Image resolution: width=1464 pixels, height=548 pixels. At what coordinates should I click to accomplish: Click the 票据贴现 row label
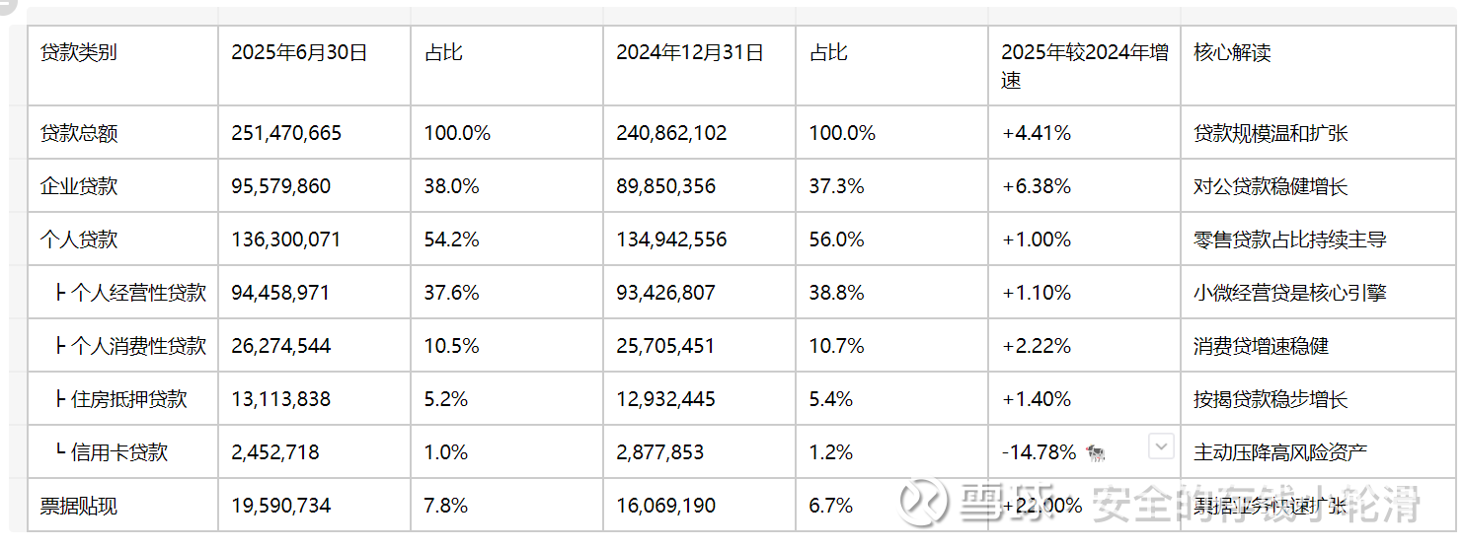click(x=79, y=506)
